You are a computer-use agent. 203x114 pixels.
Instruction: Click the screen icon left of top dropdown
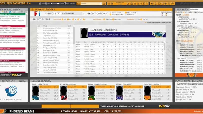(78, 4)
